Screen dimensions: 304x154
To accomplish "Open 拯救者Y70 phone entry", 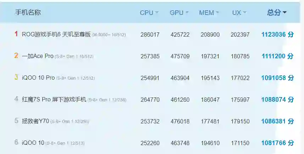I will (35, 121).
